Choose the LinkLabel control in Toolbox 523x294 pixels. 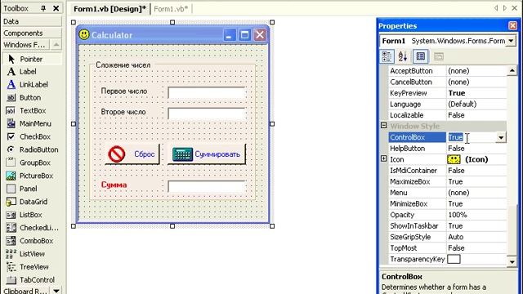coord(32,85)
